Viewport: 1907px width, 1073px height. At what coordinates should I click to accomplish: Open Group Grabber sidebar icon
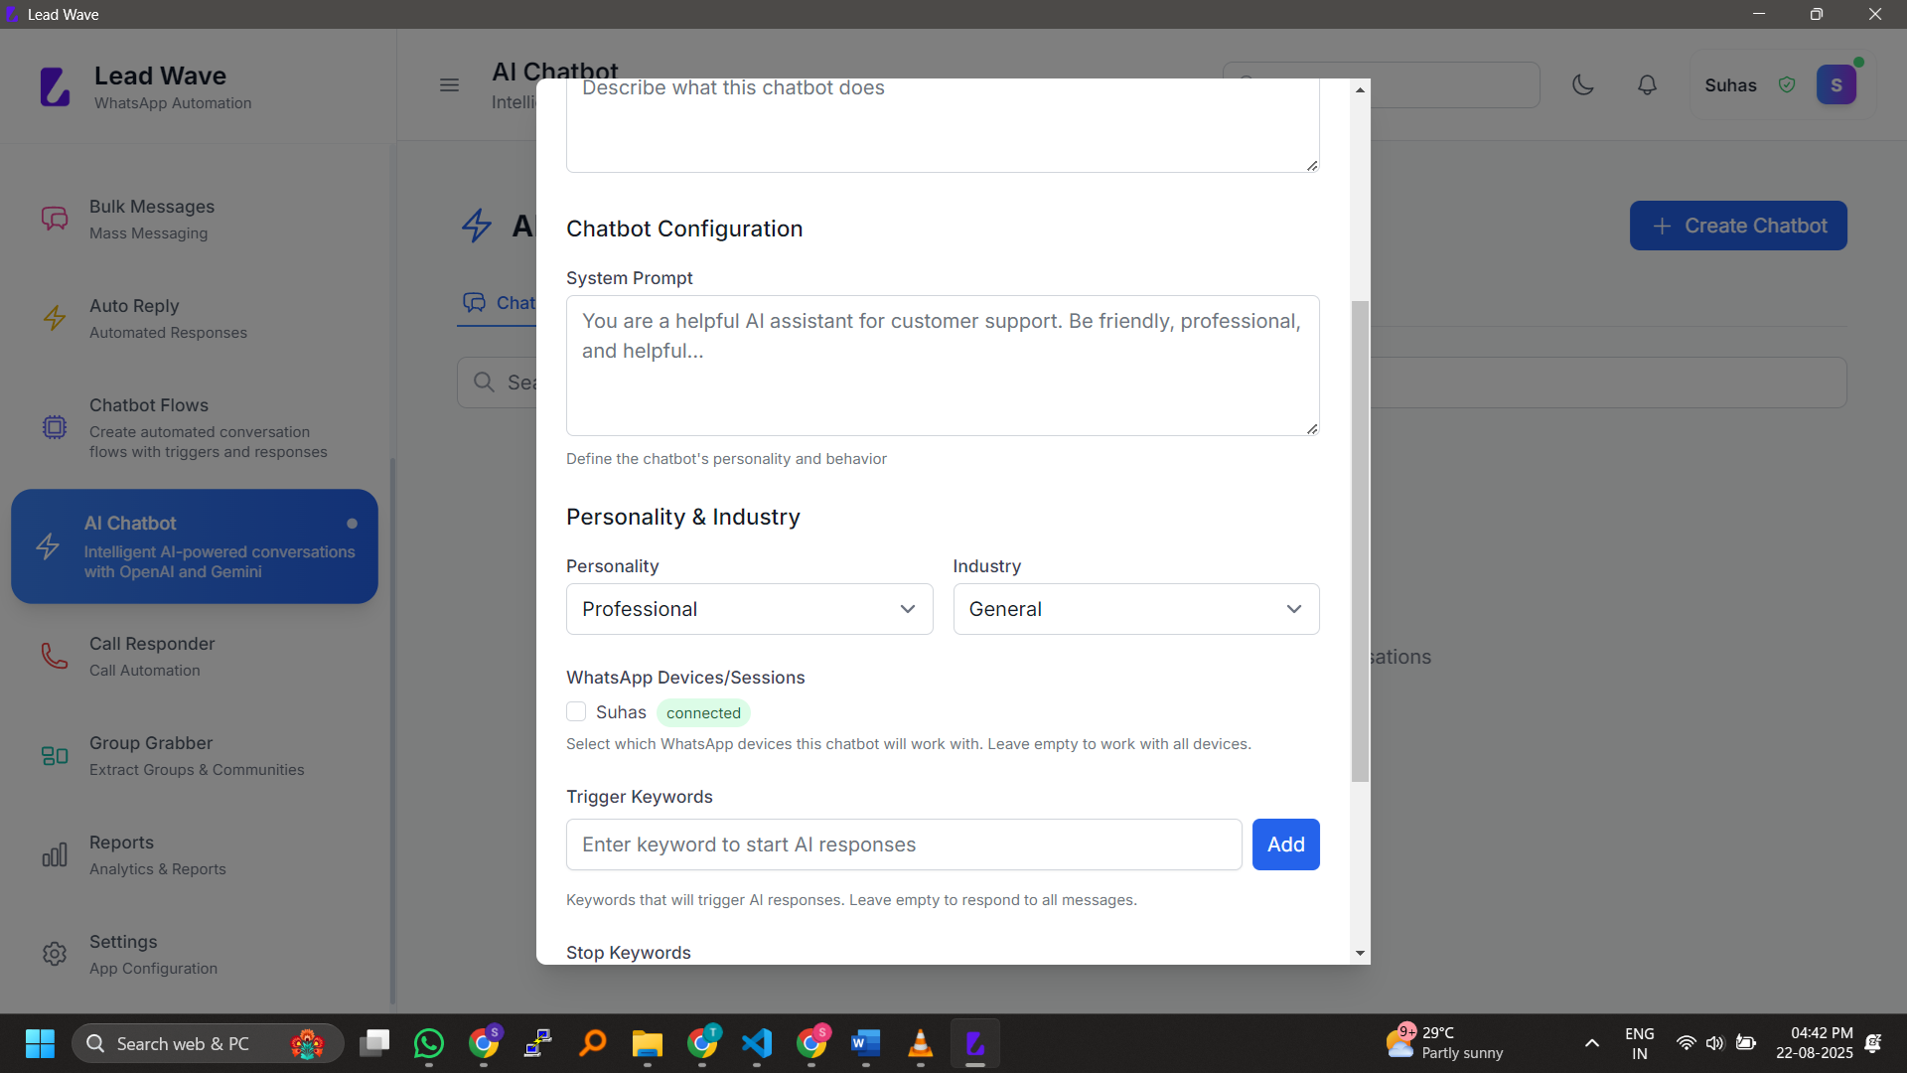55,756
